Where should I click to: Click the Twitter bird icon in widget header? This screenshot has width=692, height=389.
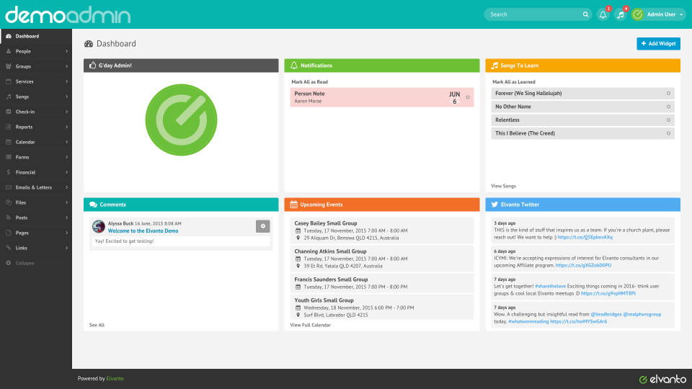click(x=494, y=205)
